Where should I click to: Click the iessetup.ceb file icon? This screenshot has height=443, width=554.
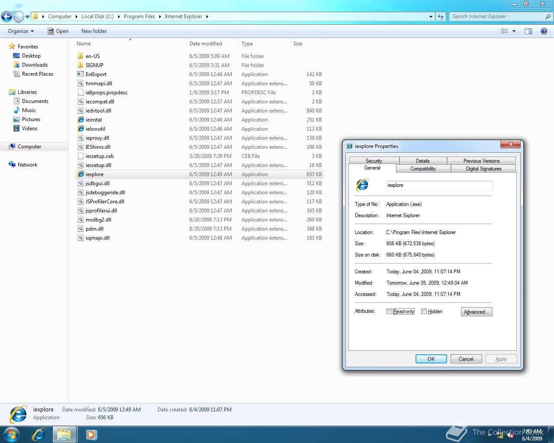click(x=81, y=156)
